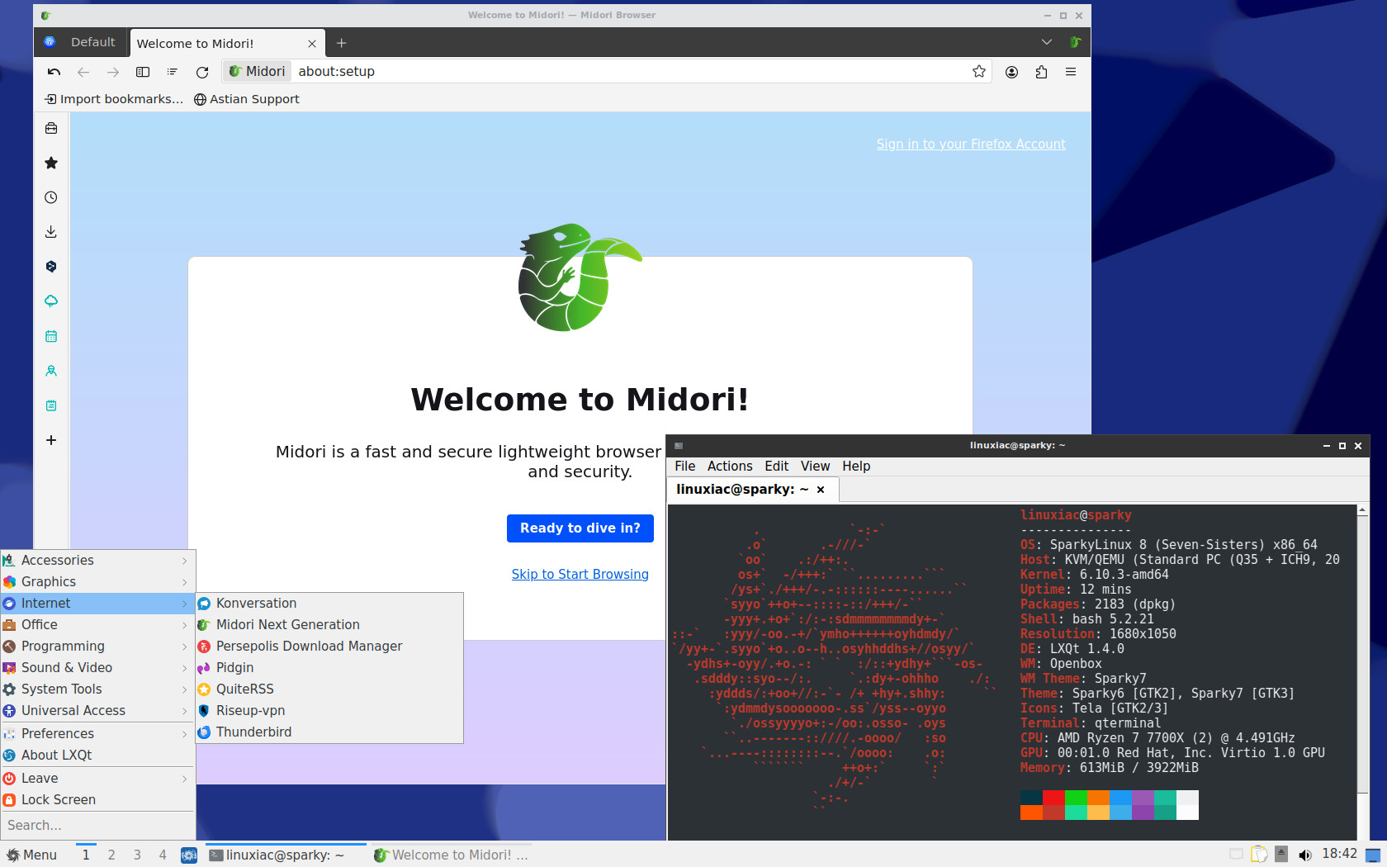1387x867 pixels.
Task: Click the Ready to dive in button
Action: (580, 528)
